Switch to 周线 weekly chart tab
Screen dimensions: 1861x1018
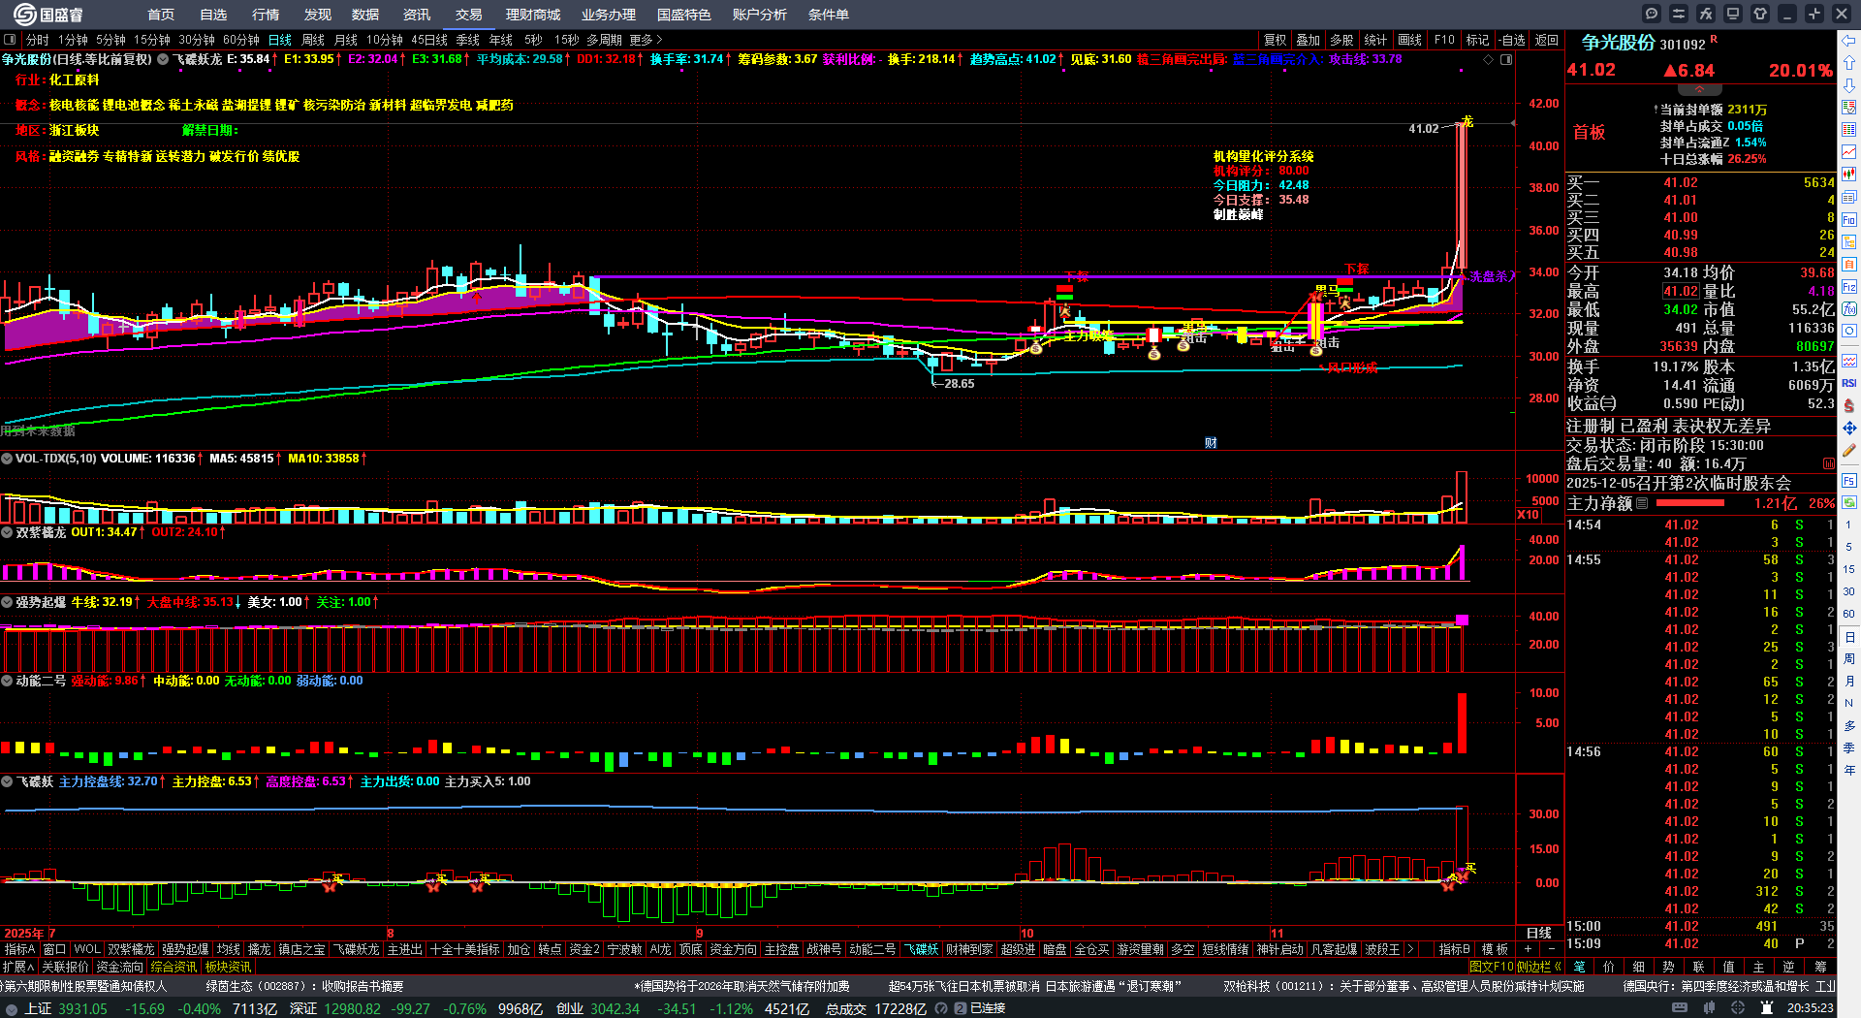click(313, 40)
